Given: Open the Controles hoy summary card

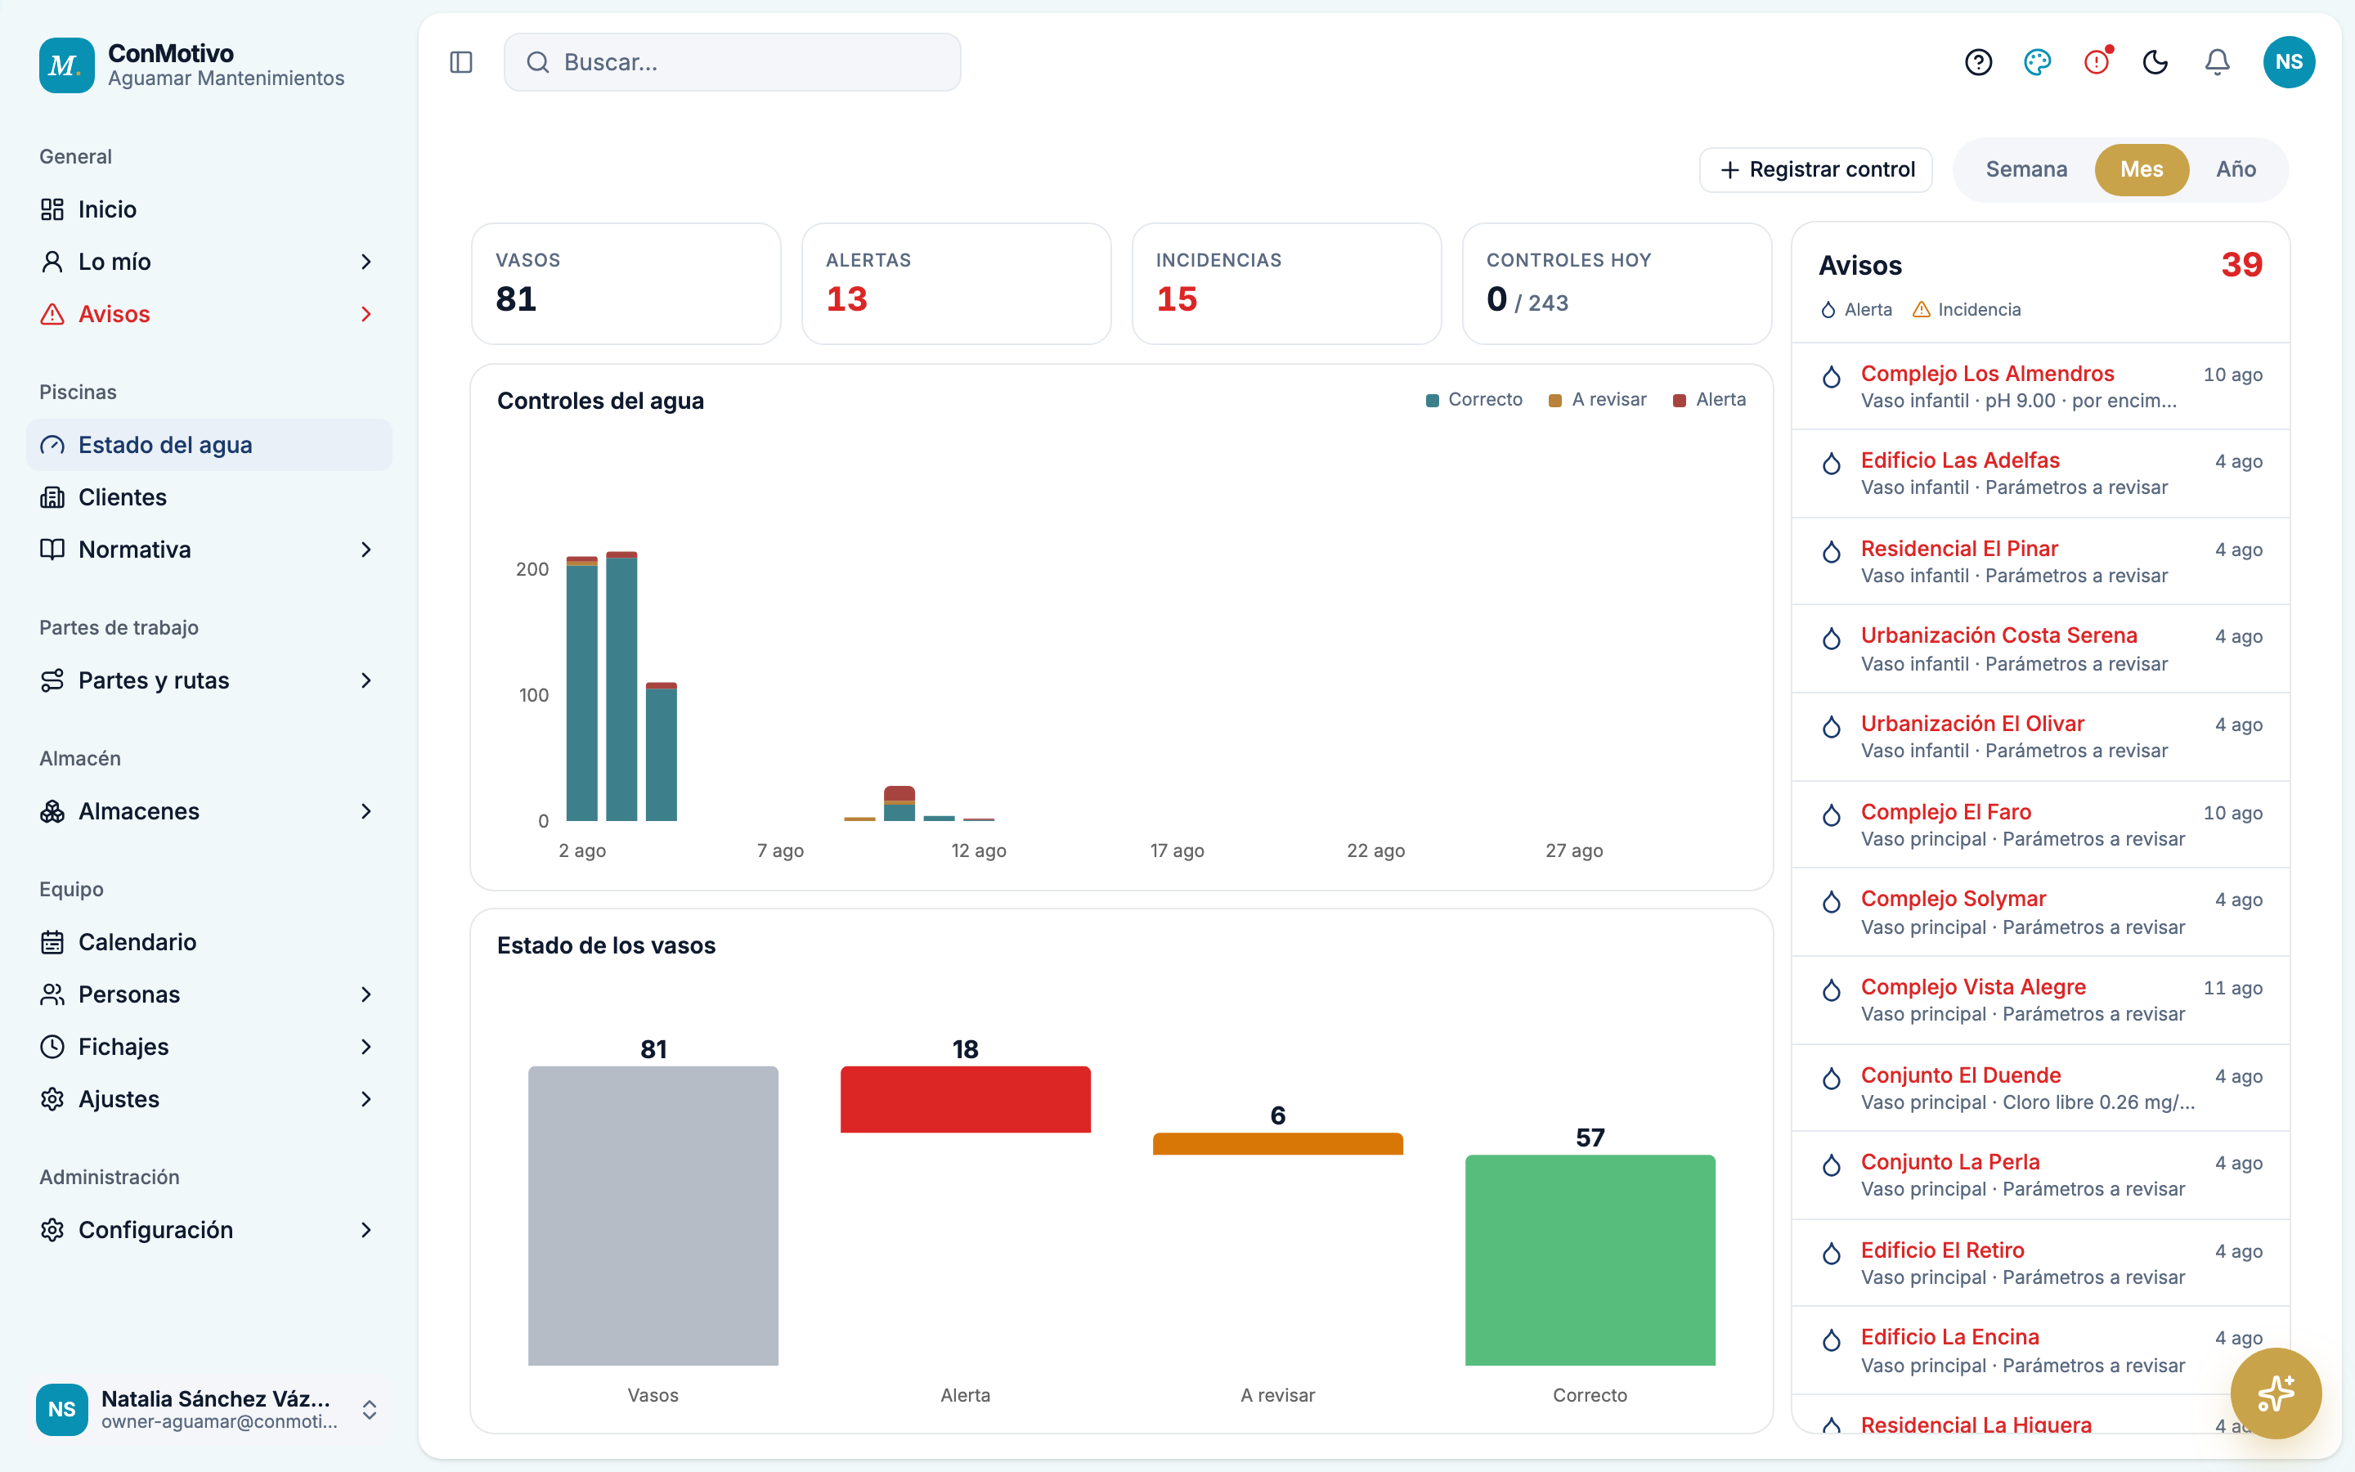Looking at the screenshot, I should click(1617, 283).
